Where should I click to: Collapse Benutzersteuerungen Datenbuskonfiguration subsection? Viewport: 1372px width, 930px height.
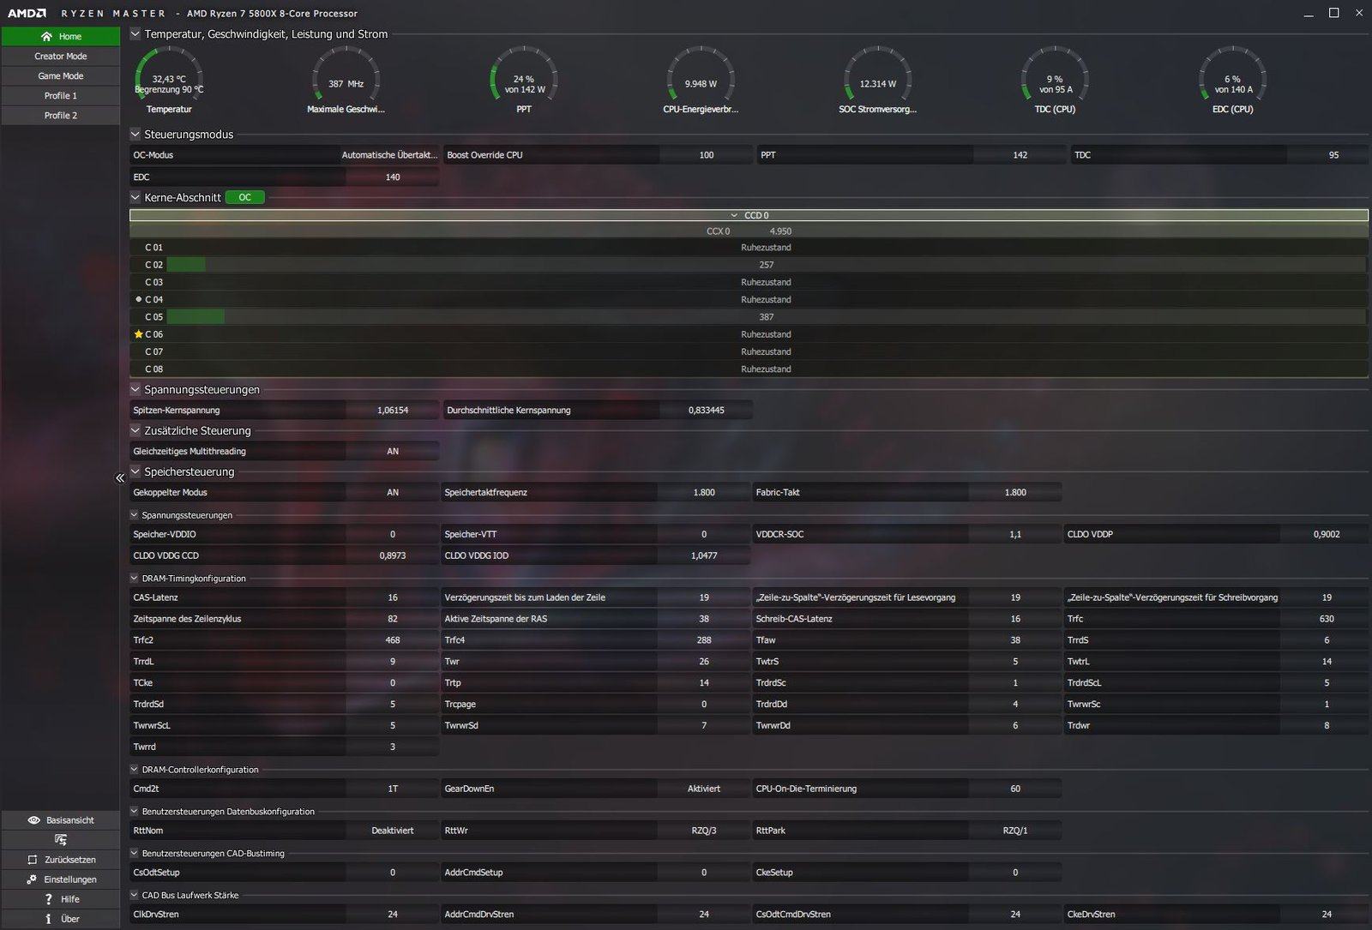[x=135, y=812]
